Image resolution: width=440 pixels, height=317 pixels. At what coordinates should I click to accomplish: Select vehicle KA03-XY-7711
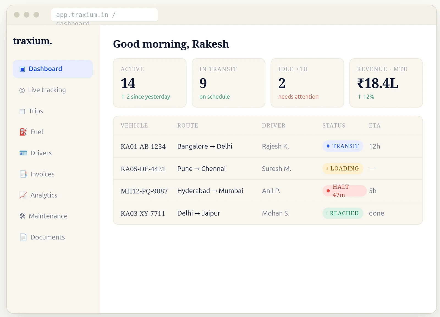pos(143,214)
